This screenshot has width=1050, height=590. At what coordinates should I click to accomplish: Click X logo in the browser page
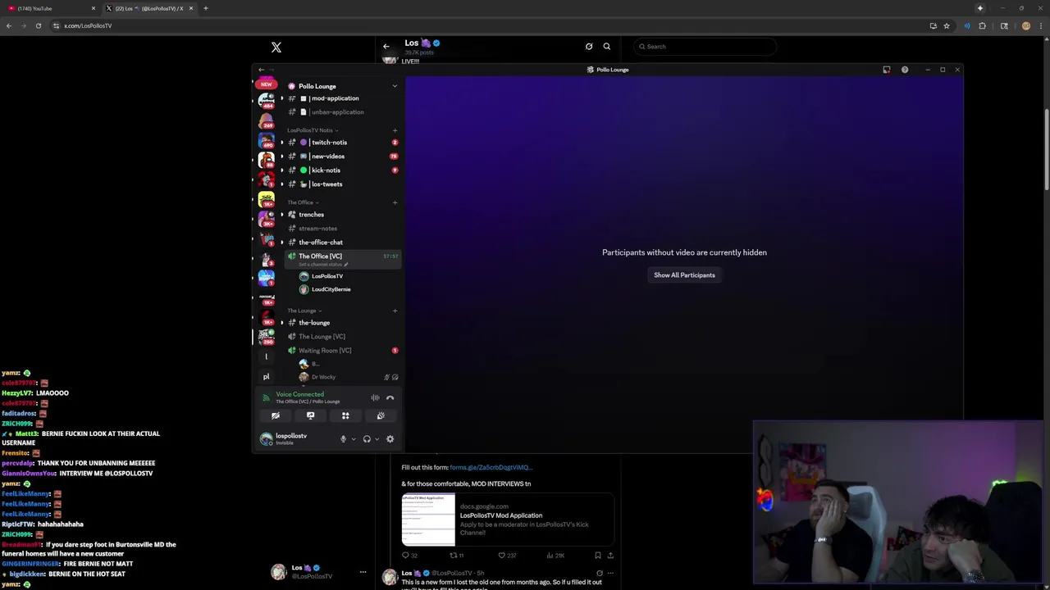pos(276,48)
